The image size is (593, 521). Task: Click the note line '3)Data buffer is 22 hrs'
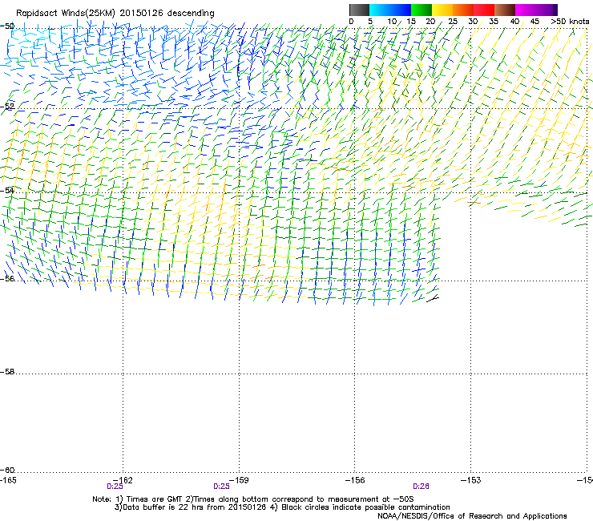[282, 507]
